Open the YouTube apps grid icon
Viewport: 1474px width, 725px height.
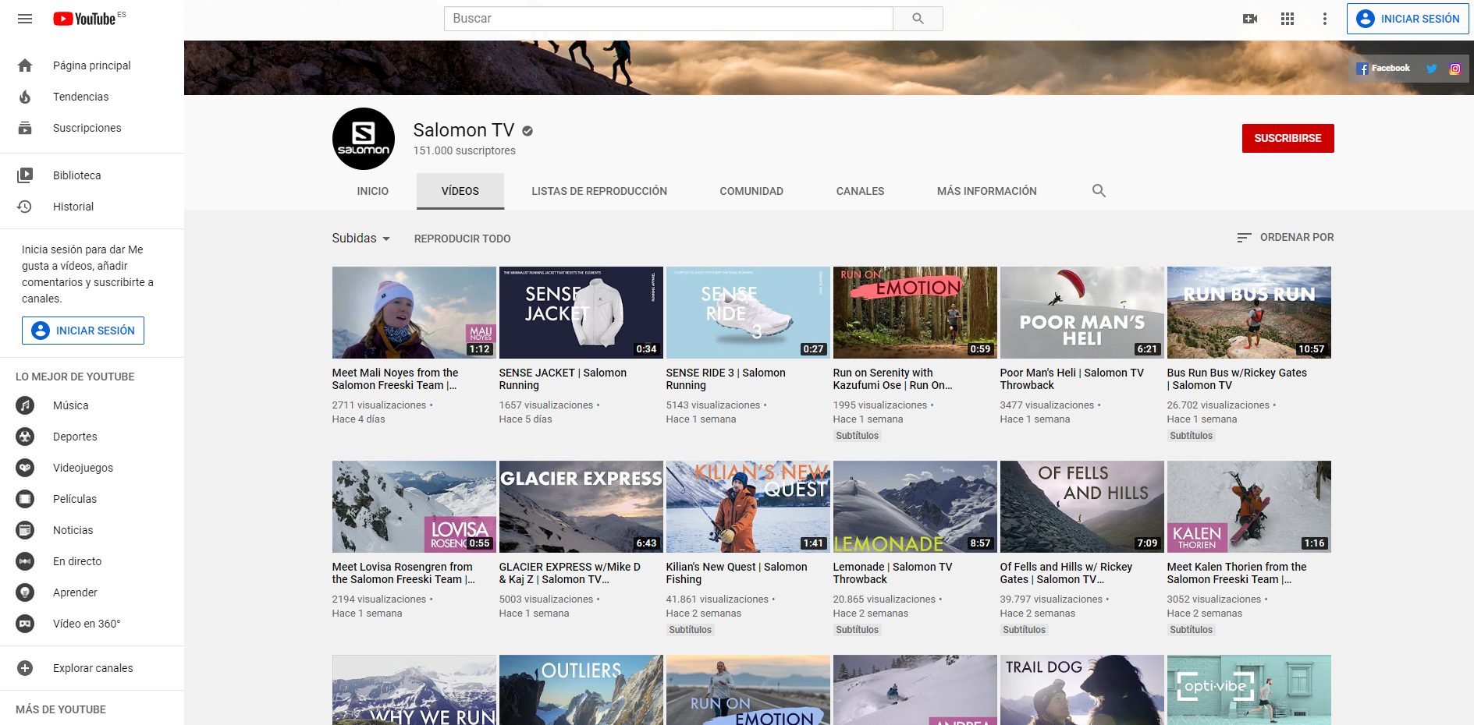tap(1288, 19)
